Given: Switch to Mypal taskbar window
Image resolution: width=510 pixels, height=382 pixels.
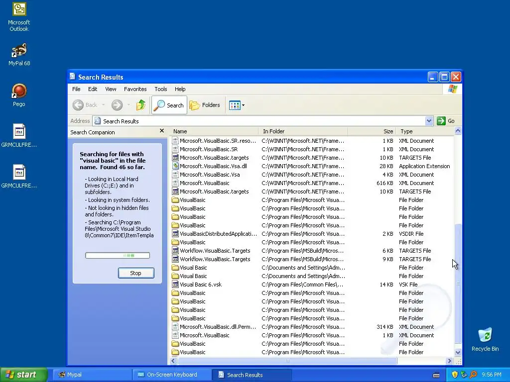Looking at the screenshot, I should coord(92,375).
